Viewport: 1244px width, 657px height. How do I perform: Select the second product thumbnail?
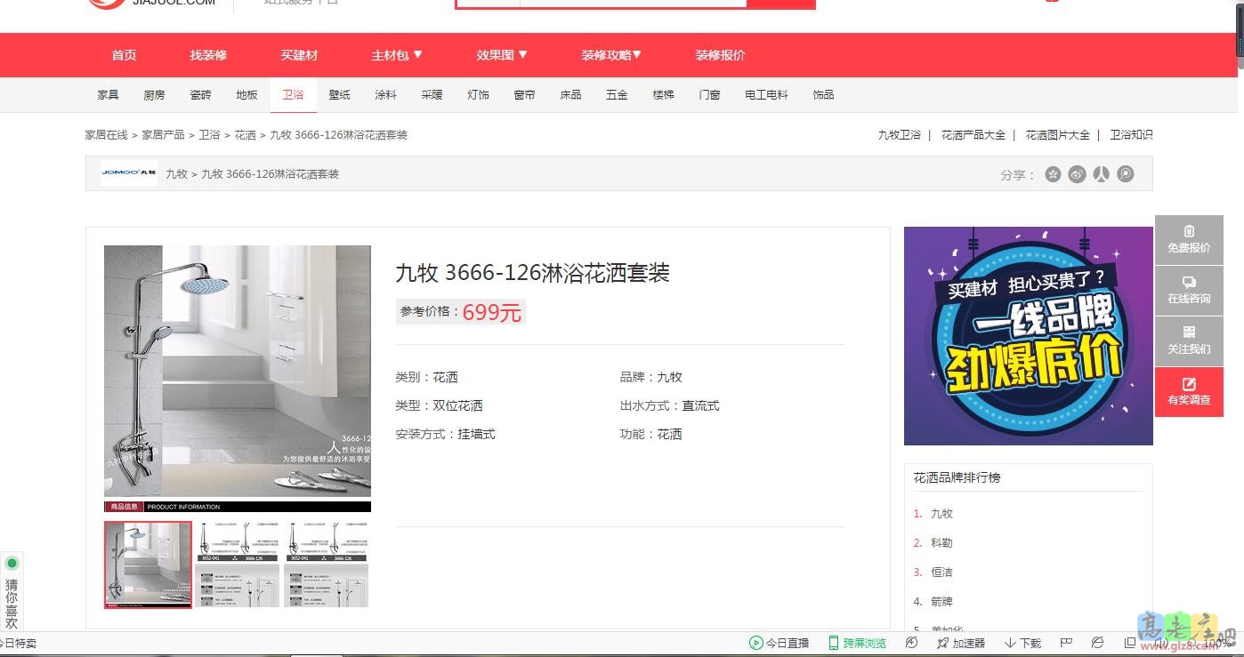click(x=237, y=565)
